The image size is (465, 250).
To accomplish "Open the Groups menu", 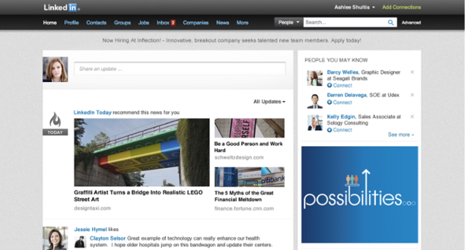I will point(122,23).
